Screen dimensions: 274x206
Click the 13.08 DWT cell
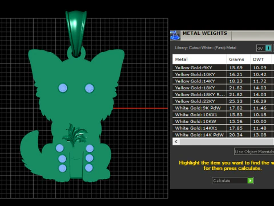click(261, 134)
